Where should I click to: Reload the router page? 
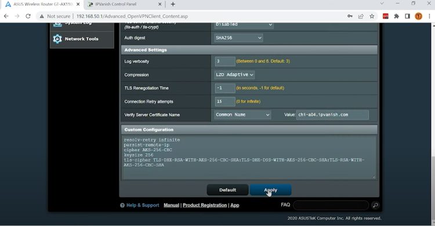click(28, 16)
